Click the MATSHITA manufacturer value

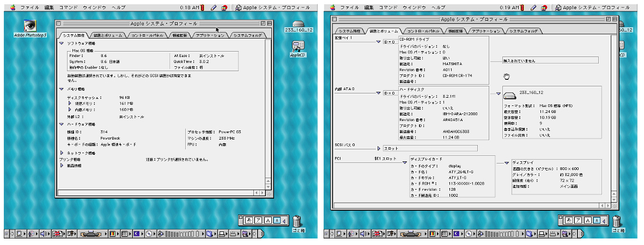point(453,64)
